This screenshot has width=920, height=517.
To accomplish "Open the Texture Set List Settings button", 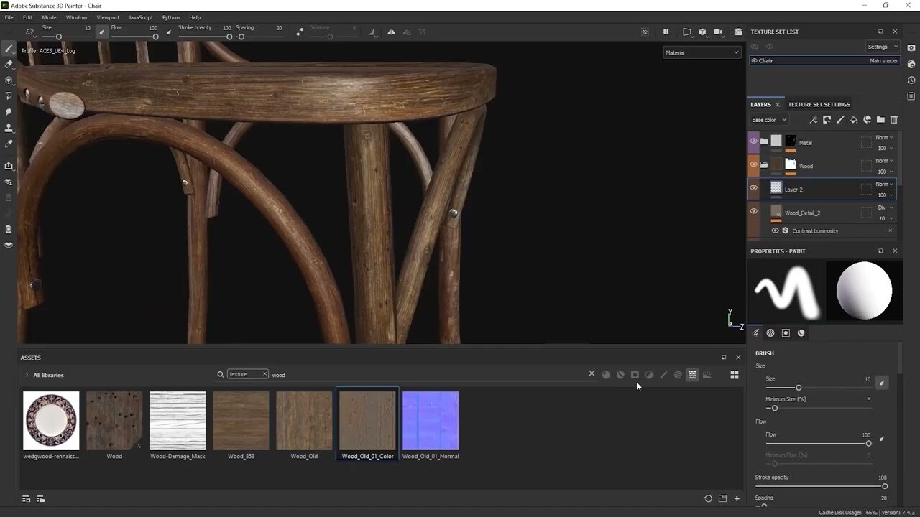I will pyautogui.click(x=882, y=47).
